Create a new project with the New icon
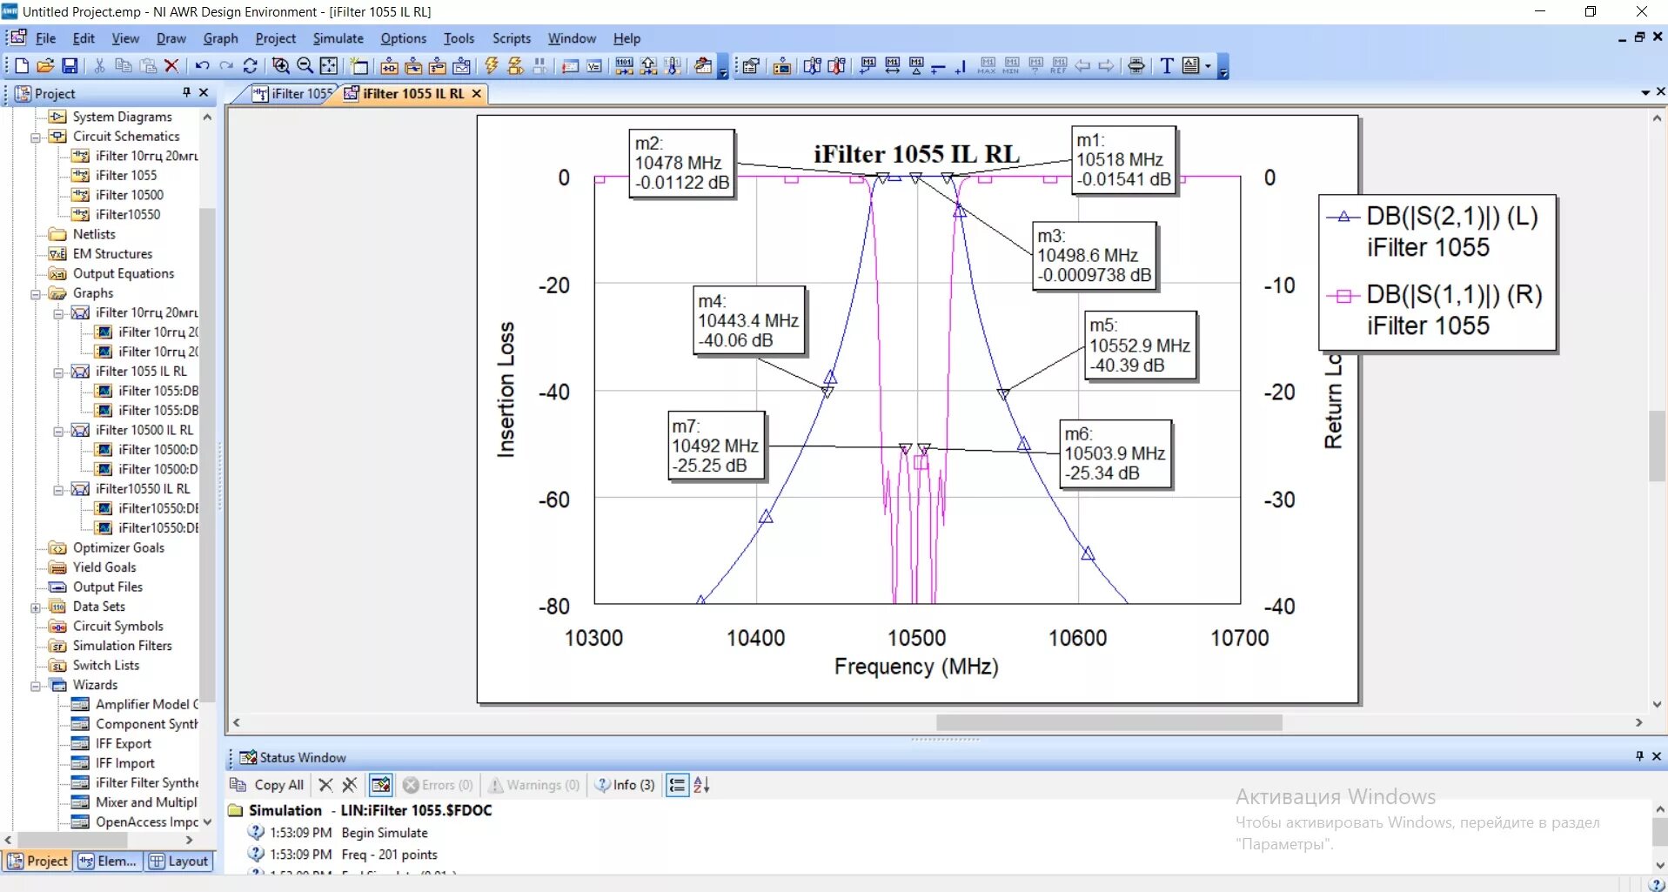This screenshot has height=892, width=1668. (22, 66)
